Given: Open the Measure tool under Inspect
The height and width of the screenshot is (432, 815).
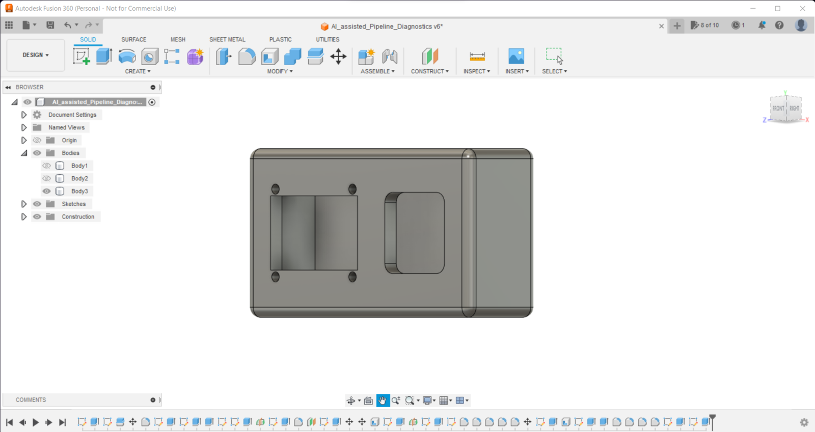Looking at the screenshot, I should [x=477, y=56].
